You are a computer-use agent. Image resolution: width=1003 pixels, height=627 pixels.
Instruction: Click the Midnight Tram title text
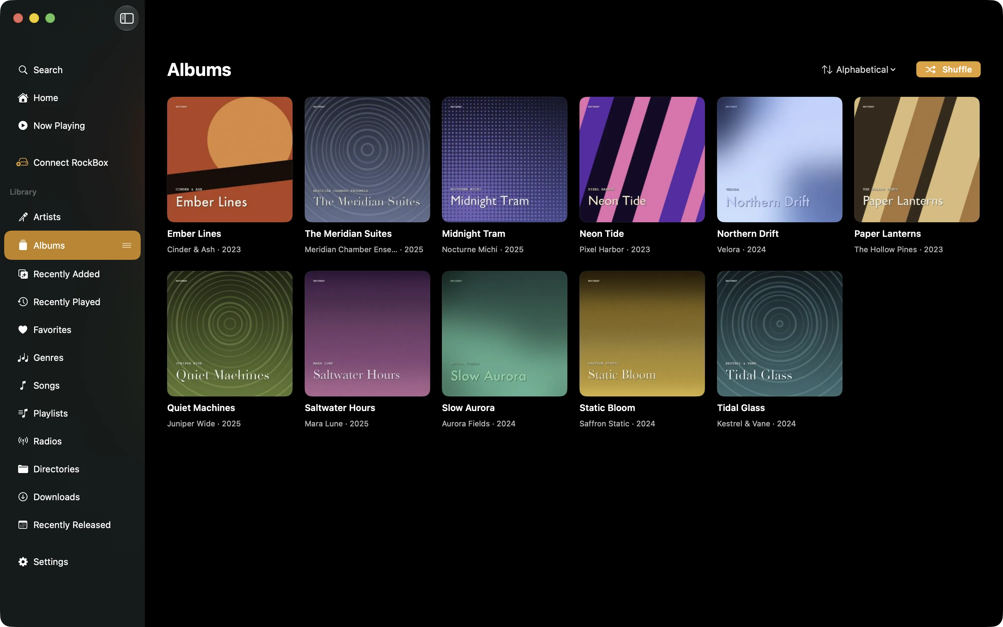tap(473, 234)
